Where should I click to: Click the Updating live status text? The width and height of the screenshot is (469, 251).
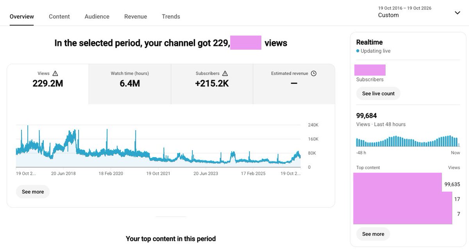375,51
